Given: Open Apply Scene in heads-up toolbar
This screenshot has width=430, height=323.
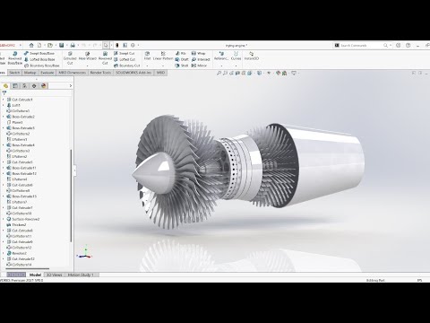Looking at the screenshot, I should pos(285,73).
